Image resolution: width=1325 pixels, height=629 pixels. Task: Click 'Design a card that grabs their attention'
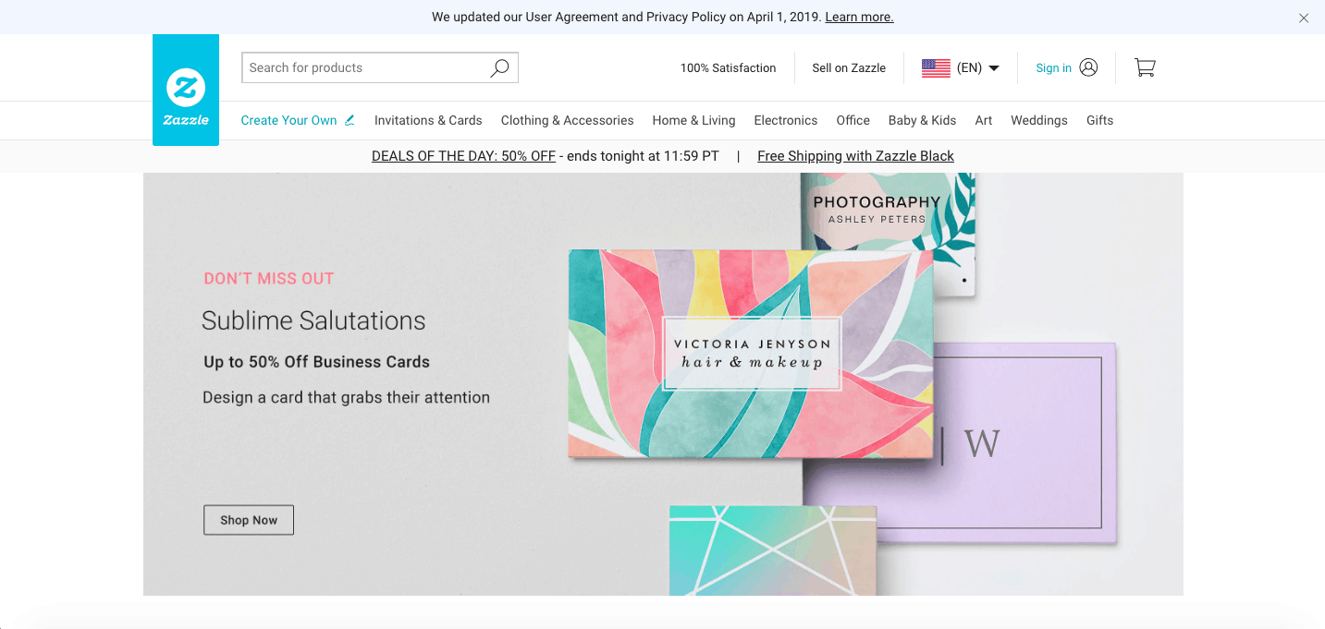[x=346, y=398]
